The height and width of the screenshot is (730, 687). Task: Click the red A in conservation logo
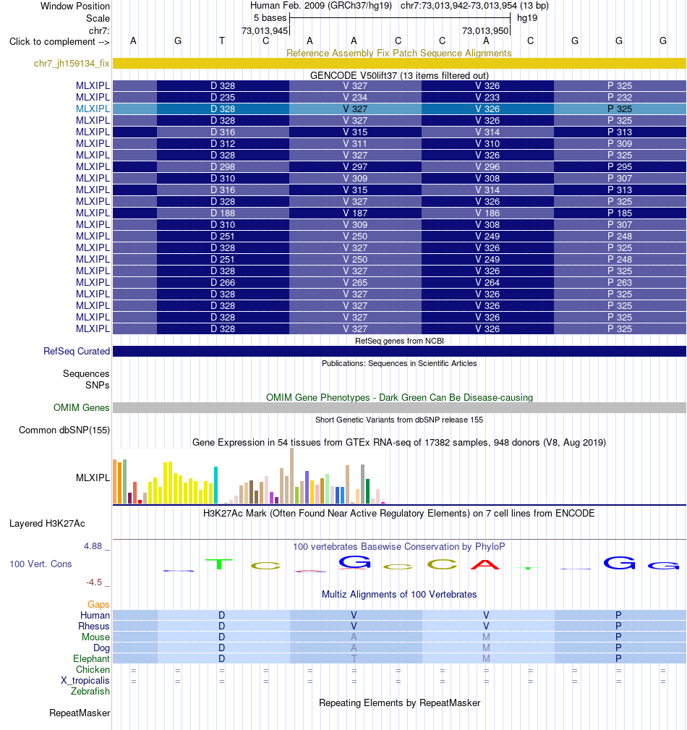coord(485,565)
